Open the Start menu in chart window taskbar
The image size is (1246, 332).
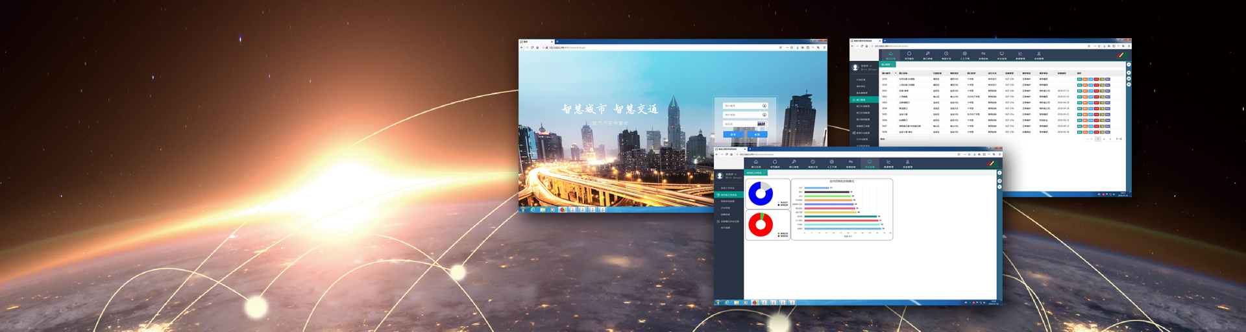pos(718,302)
